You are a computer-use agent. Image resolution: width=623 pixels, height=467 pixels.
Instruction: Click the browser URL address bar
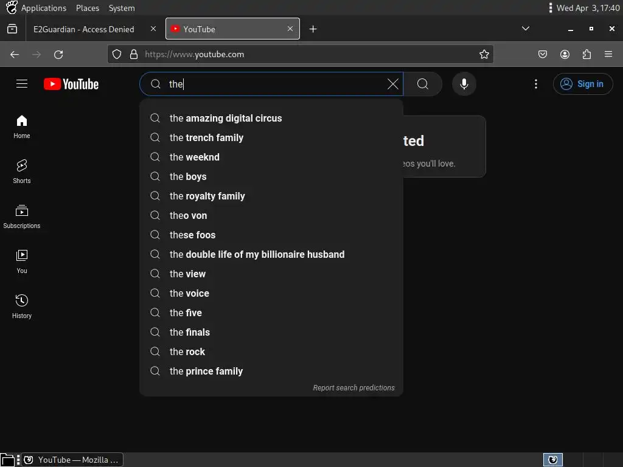coord(300,54)
